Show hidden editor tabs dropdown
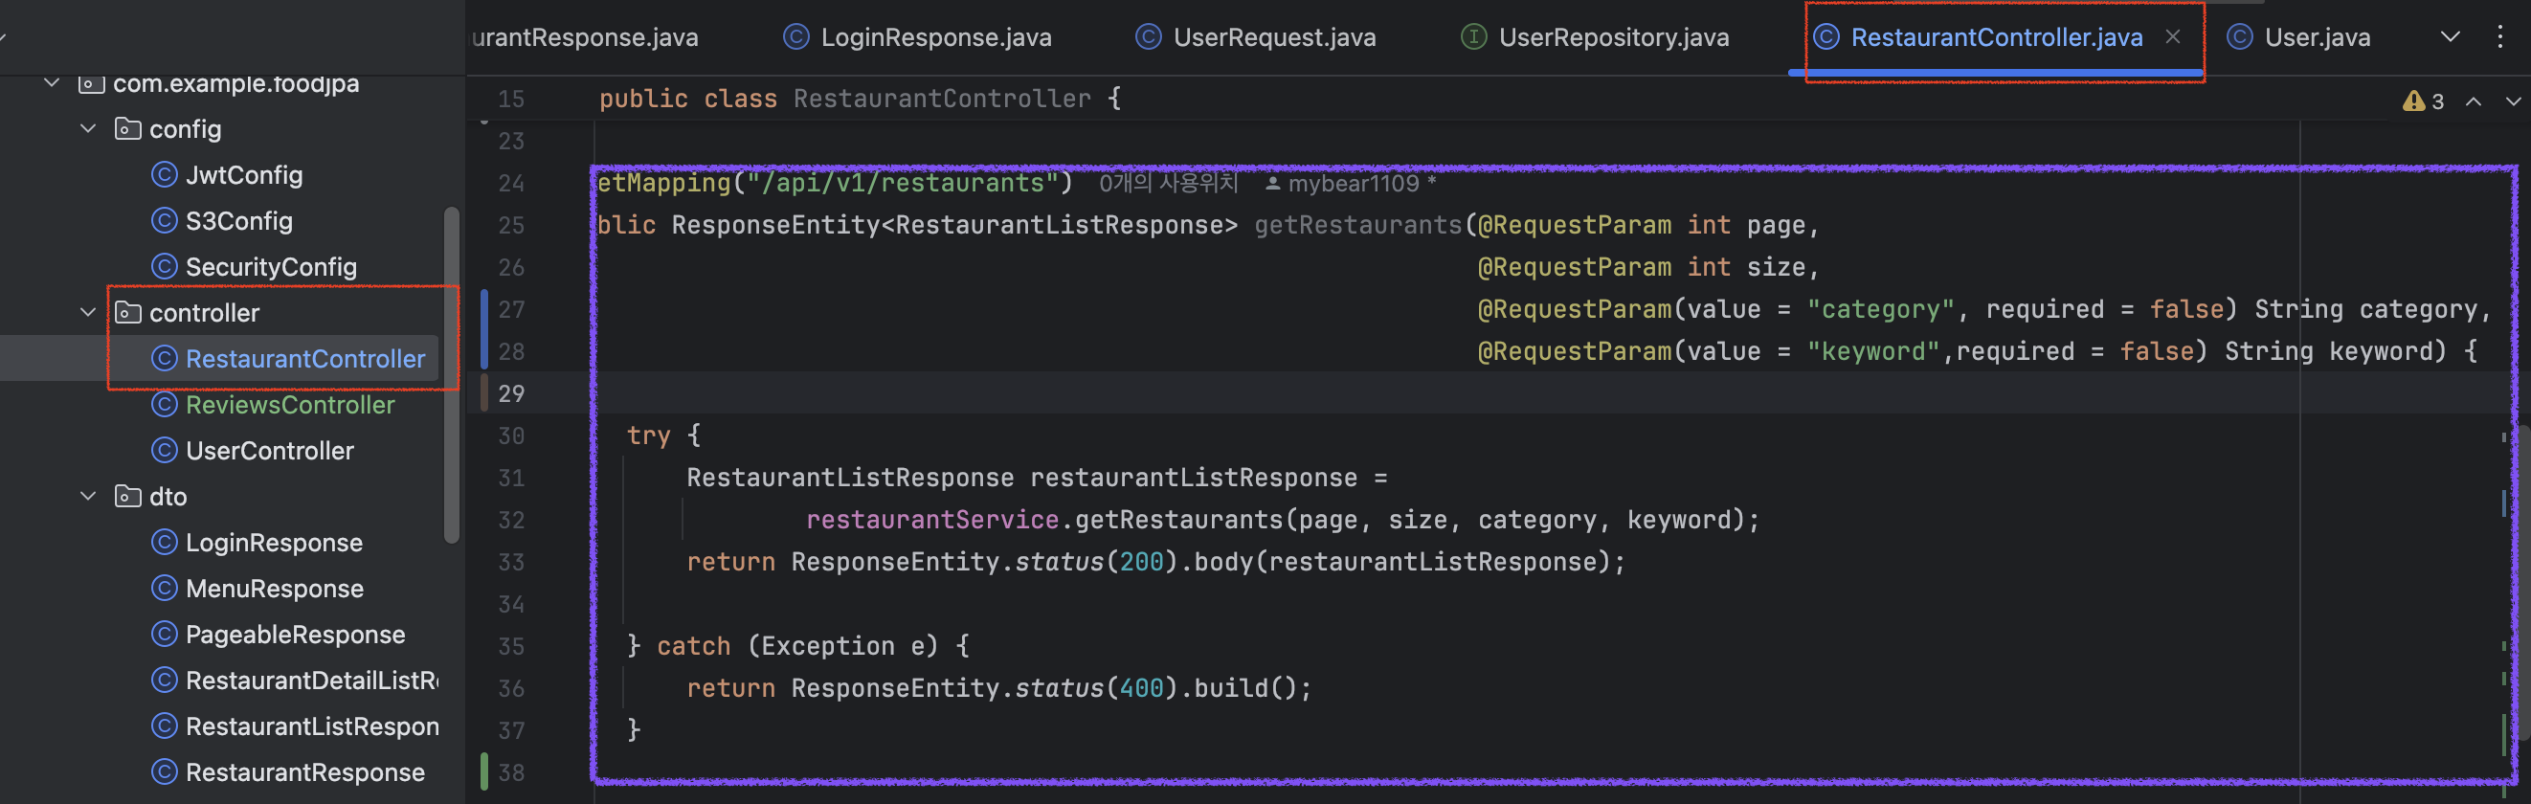Viewport: 2531px width, 804px height. pyautogui.click(x=2450, y=37)
